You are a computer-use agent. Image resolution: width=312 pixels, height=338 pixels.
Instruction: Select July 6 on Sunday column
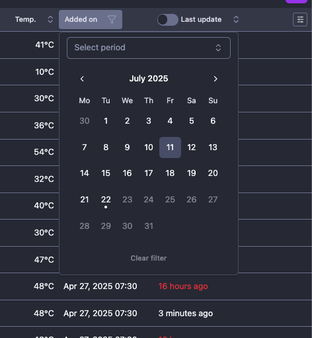coord(213,121)
